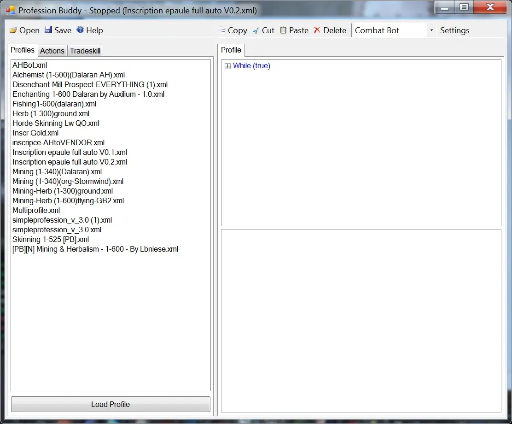512x424 pixels.
Task: Open the Settings toolbar item
Action: 454,30
